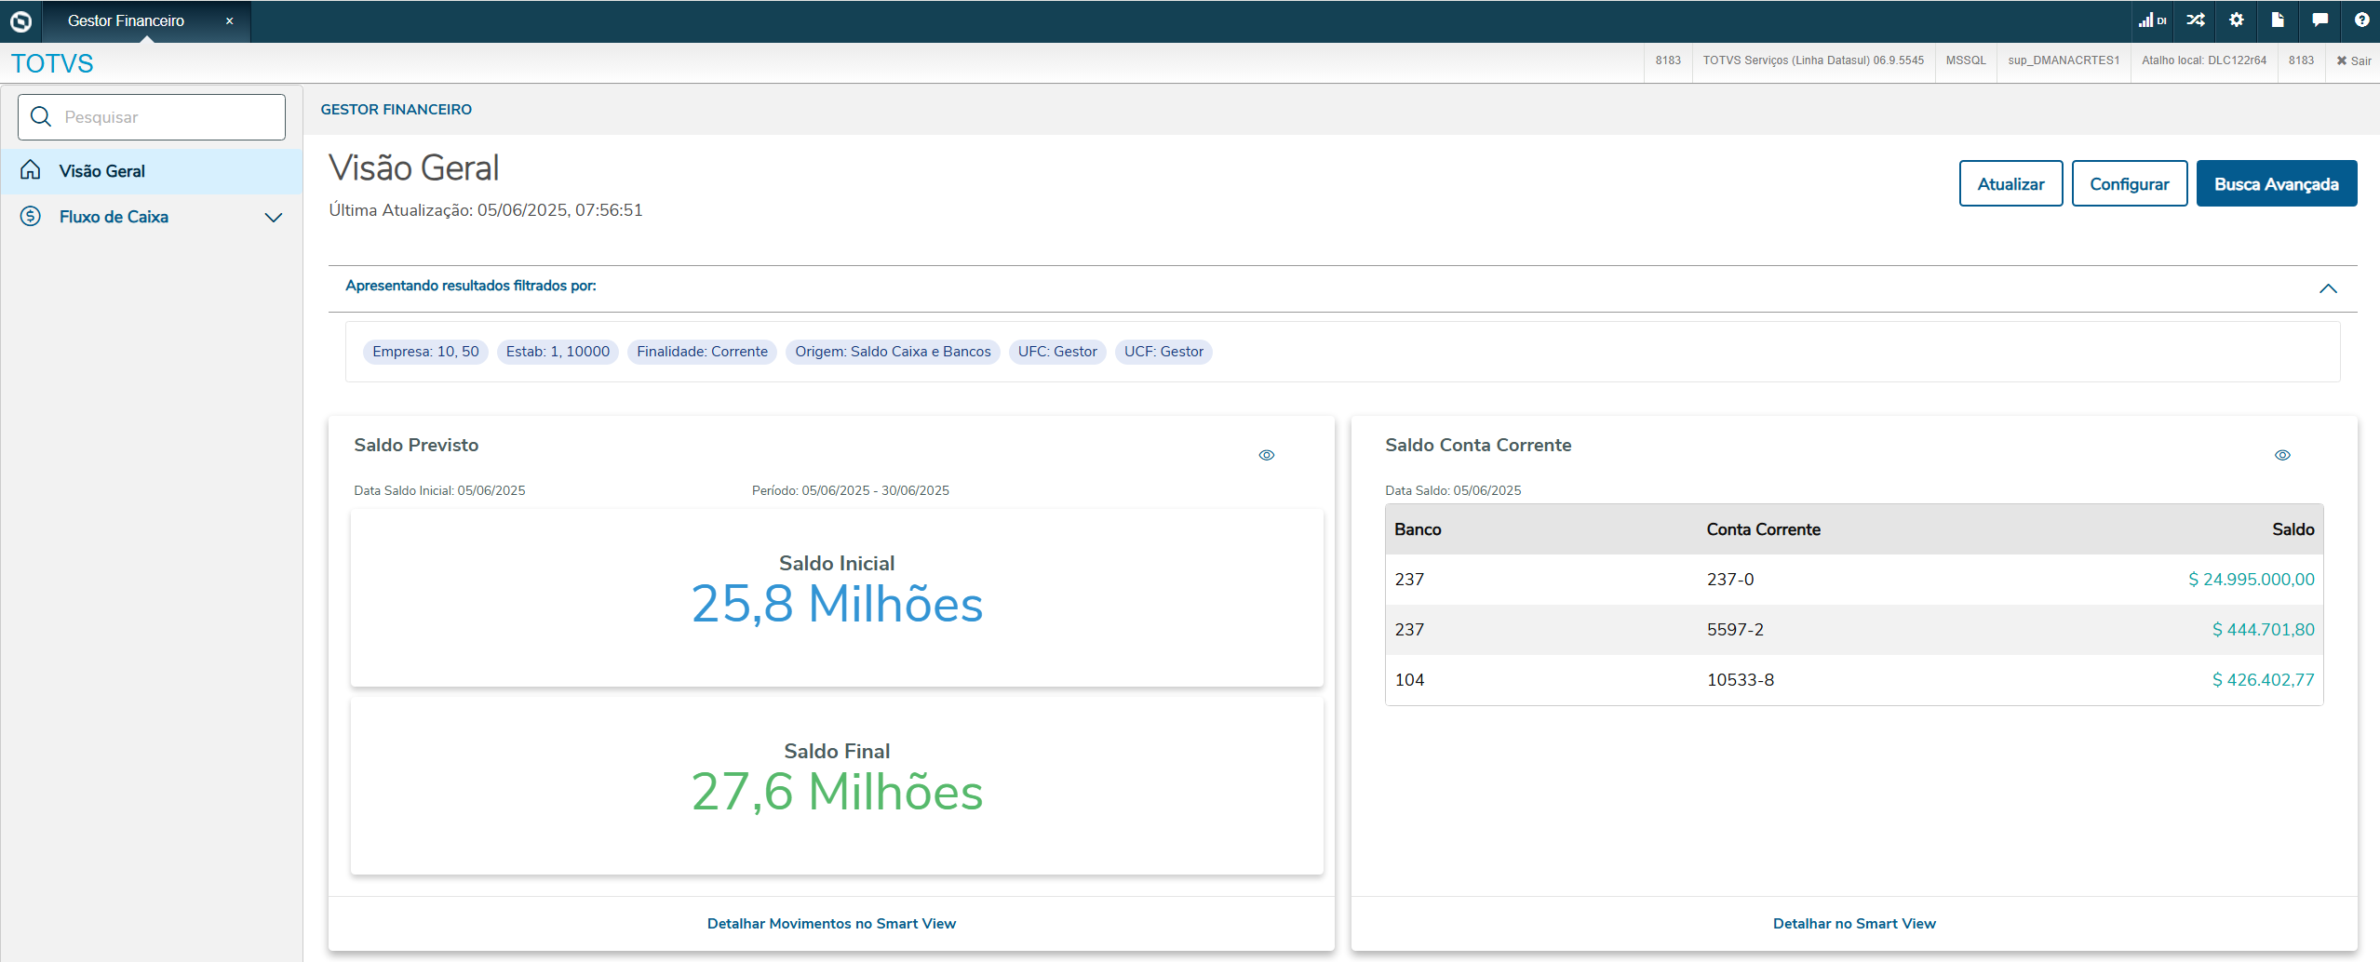Click the TOTVS circular logo icon
The image size is (2380, 962).
20,20
